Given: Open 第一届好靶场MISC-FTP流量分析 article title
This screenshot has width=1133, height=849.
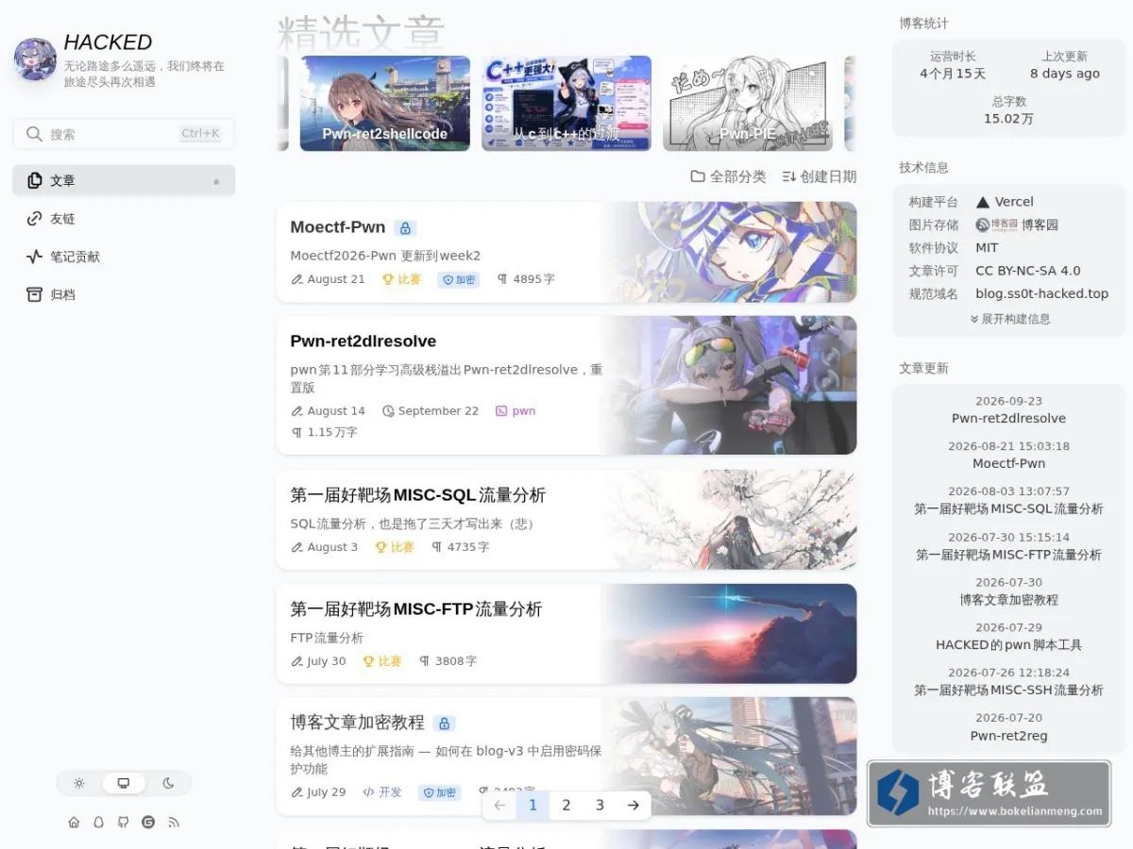Looking at the screenshot, I should 416,609.
